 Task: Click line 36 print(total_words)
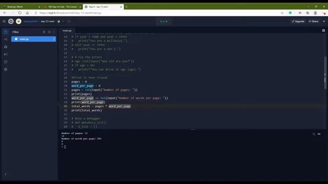coord(87,110)
